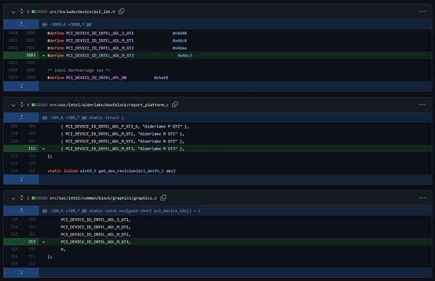Open more options menu for graphics.c

423,198
